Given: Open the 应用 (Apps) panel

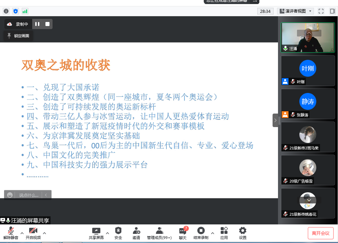Looking at the screenshot, I should click(x=224, y=233).
